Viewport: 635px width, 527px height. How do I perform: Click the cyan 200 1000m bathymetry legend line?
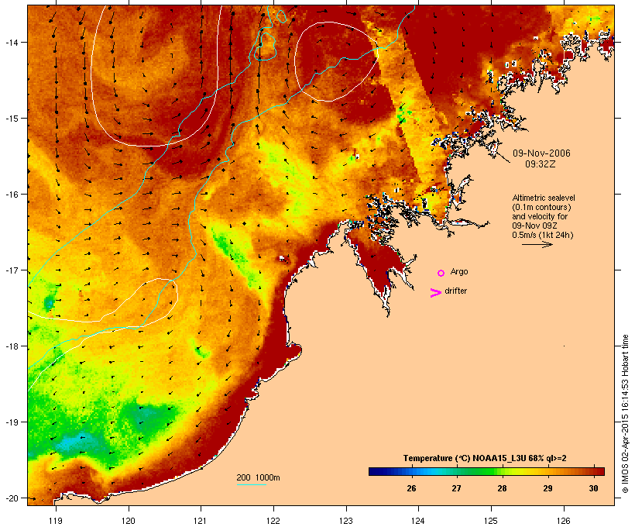click(252, 484)
